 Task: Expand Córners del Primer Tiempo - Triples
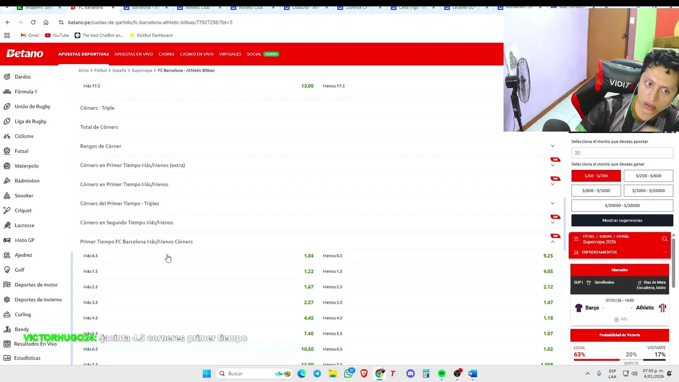[552, 203]
